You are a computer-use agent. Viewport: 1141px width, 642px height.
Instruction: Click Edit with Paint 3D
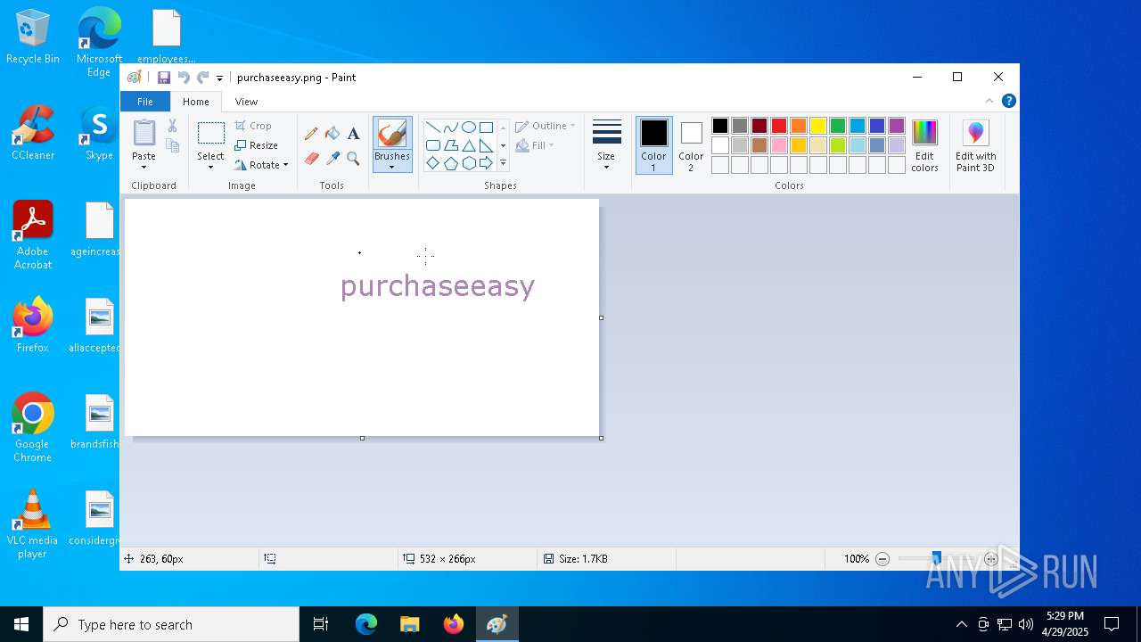click(975, 146)
